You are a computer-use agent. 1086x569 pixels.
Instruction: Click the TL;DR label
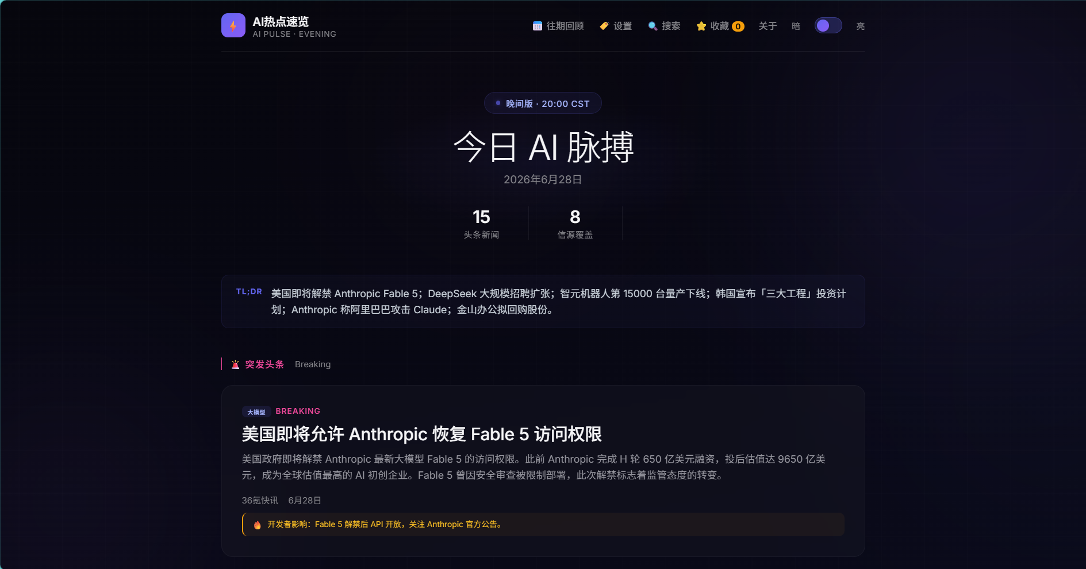click(249, 292)
